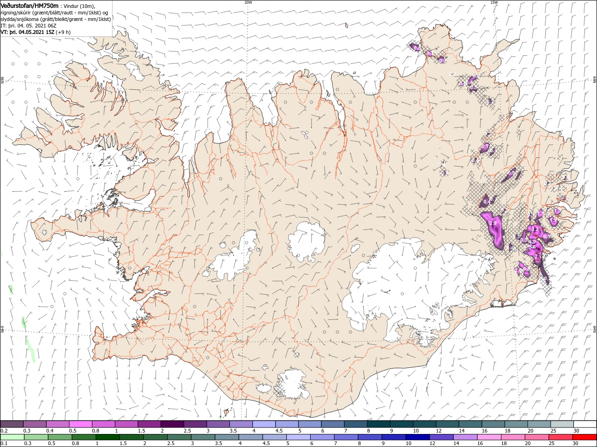Screen dimensions: 597x447
Task: Click the rain scale swatch for 2.5–3
Action: coord(179,437)
